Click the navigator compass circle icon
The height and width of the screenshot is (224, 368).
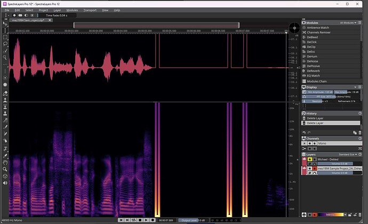[x=294, y=28]
